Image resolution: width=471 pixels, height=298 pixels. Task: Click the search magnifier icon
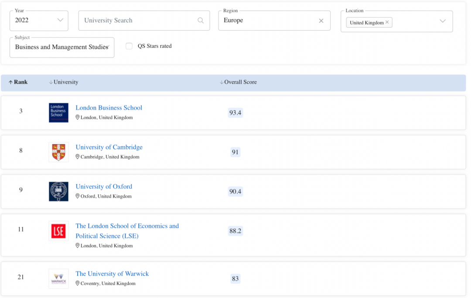click(200, 20)
